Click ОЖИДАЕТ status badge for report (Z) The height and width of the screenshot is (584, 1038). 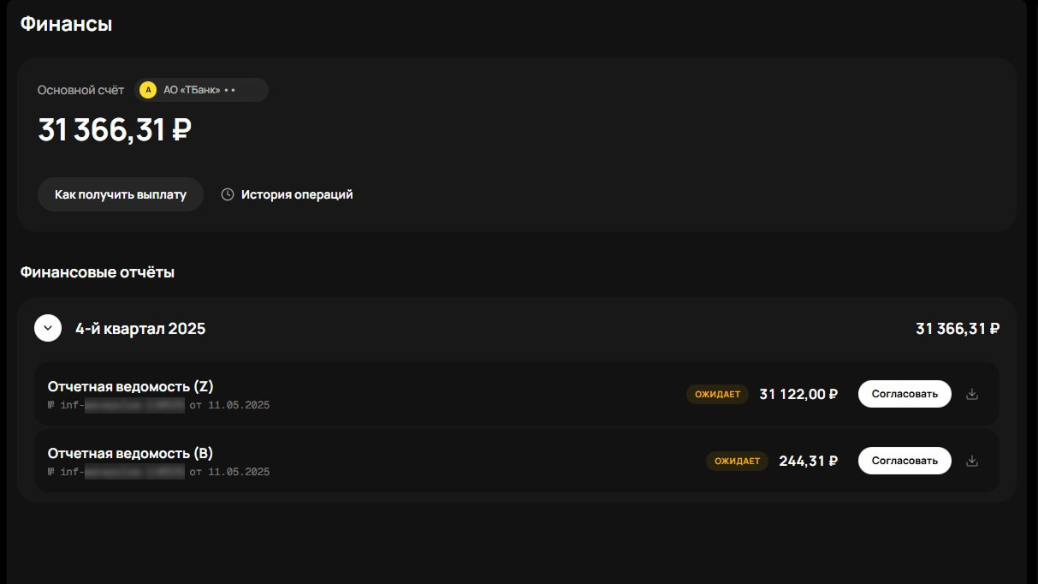(717, 394)
